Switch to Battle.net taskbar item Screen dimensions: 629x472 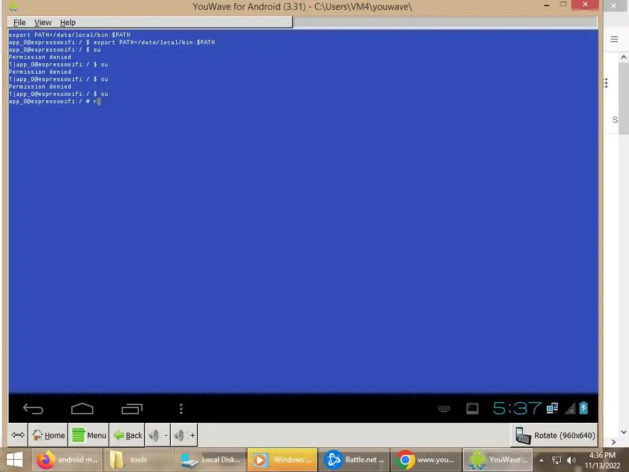pos(354,460)
